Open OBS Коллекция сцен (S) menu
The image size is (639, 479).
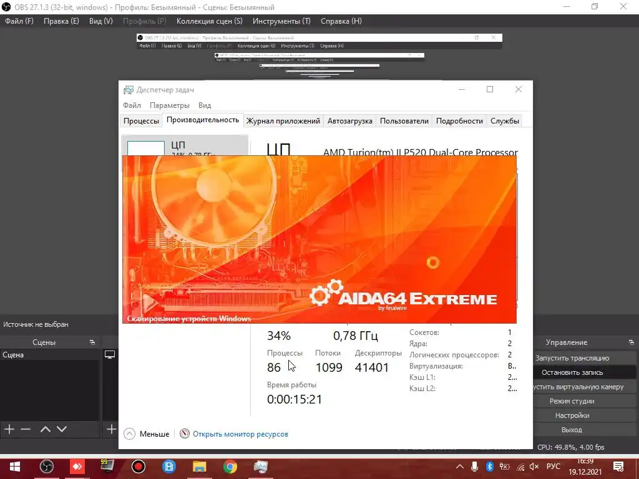[209, 21]
